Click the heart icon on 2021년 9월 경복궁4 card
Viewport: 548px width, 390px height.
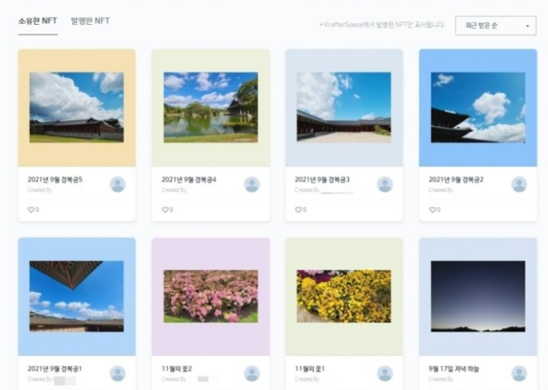click(x=165, y=209)
